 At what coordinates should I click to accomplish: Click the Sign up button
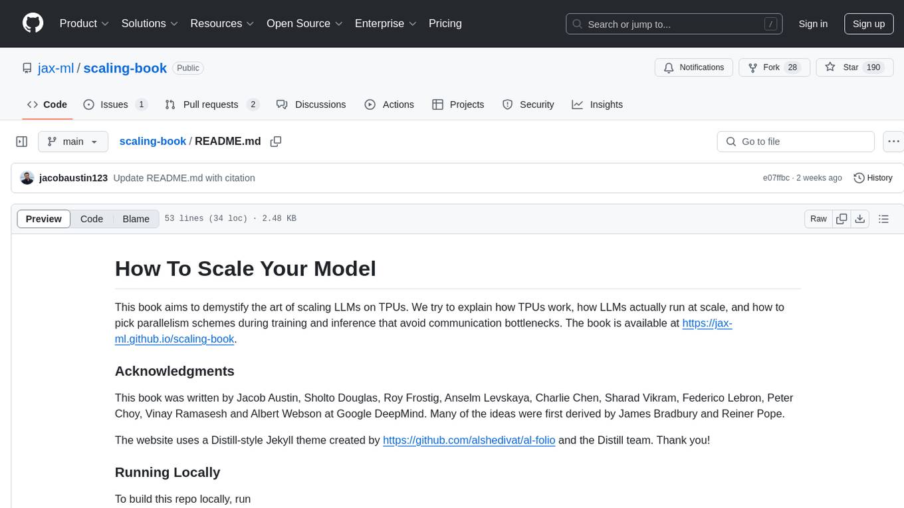click(x=869, y=24)
